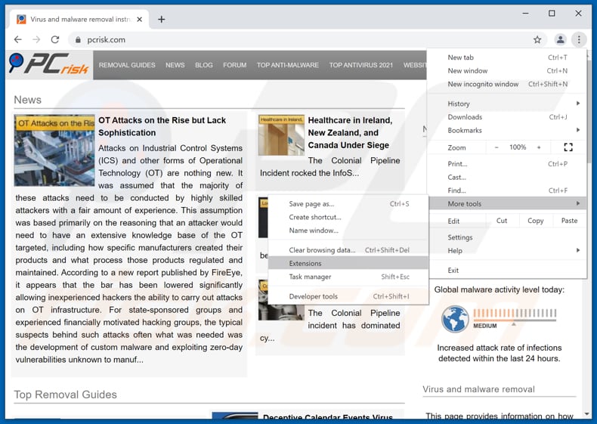Viewport: 597px width, 424px height.
Task: Open a new tab with the plus icon
Action: tap(161, 19)
